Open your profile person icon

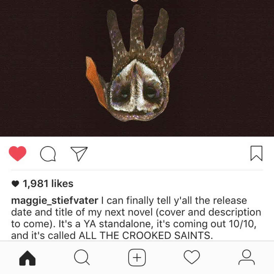pyautogui.click(x=247, y=257)
